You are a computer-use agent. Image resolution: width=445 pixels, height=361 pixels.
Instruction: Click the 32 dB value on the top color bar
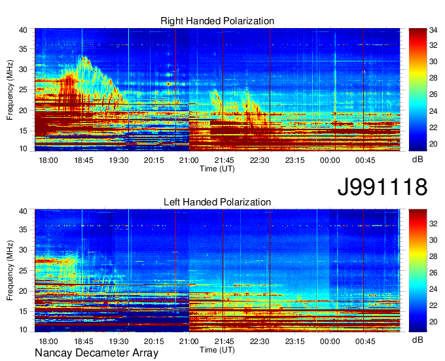pos(433,45)
